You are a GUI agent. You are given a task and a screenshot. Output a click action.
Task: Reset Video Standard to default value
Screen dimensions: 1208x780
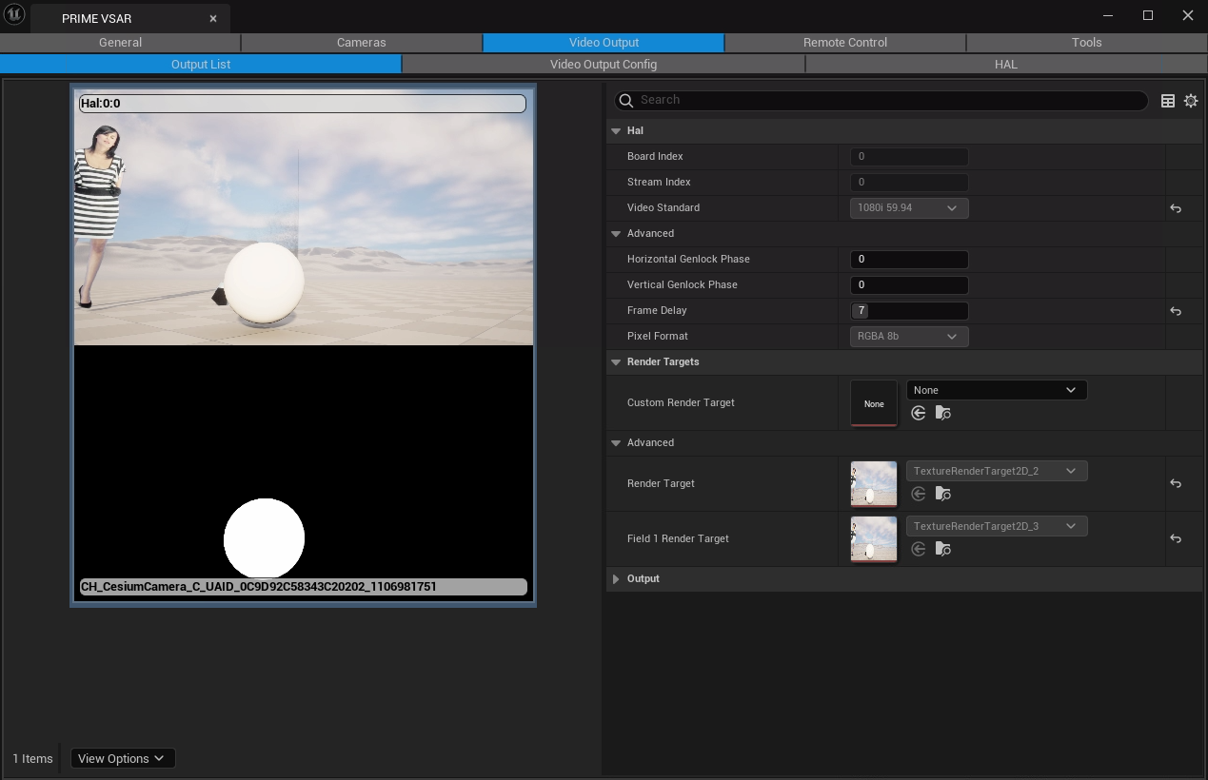[x=1176, y=208]
